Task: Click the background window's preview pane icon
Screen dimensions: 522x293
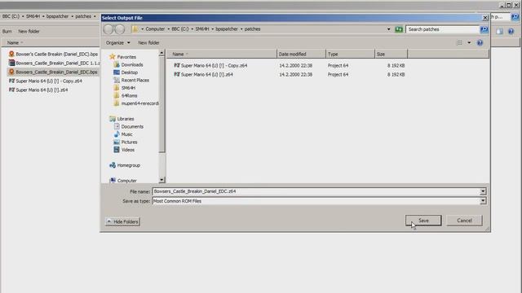Action: [x=500, y=32]
